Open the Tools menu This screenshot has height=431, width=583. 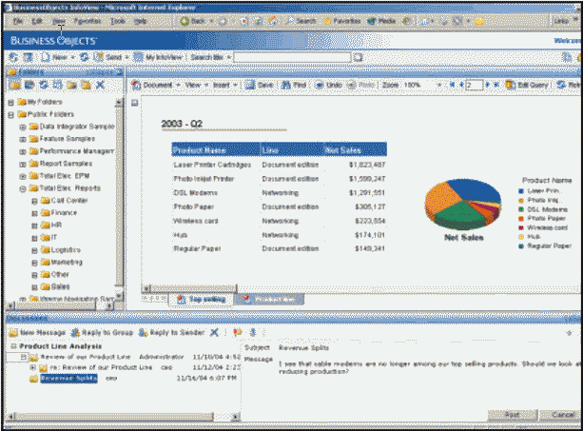coord(118,21)
